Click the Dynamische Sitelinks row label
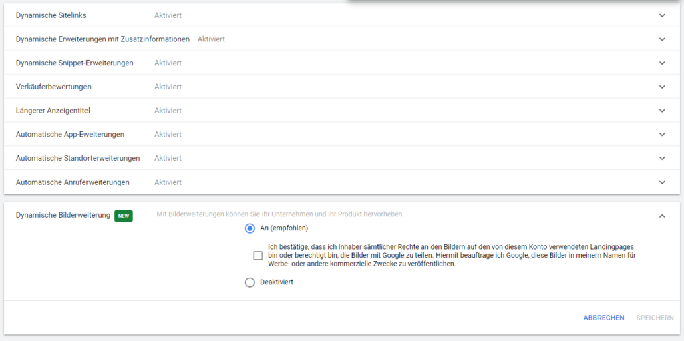This screenshot has height=341, width=684. pyautogui.click(x=51, y=15)
